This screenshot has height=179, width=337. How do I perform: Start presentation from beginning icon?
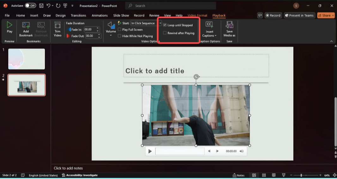pos(65,6)
